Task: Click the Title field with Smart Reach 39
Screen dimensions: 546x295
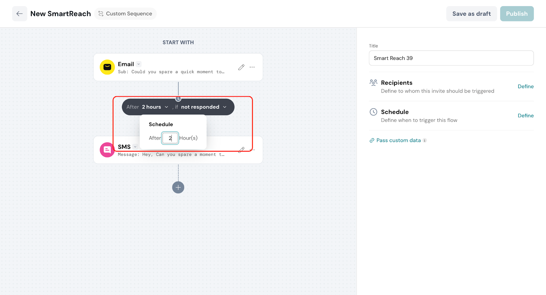Action: pos(451,58)
